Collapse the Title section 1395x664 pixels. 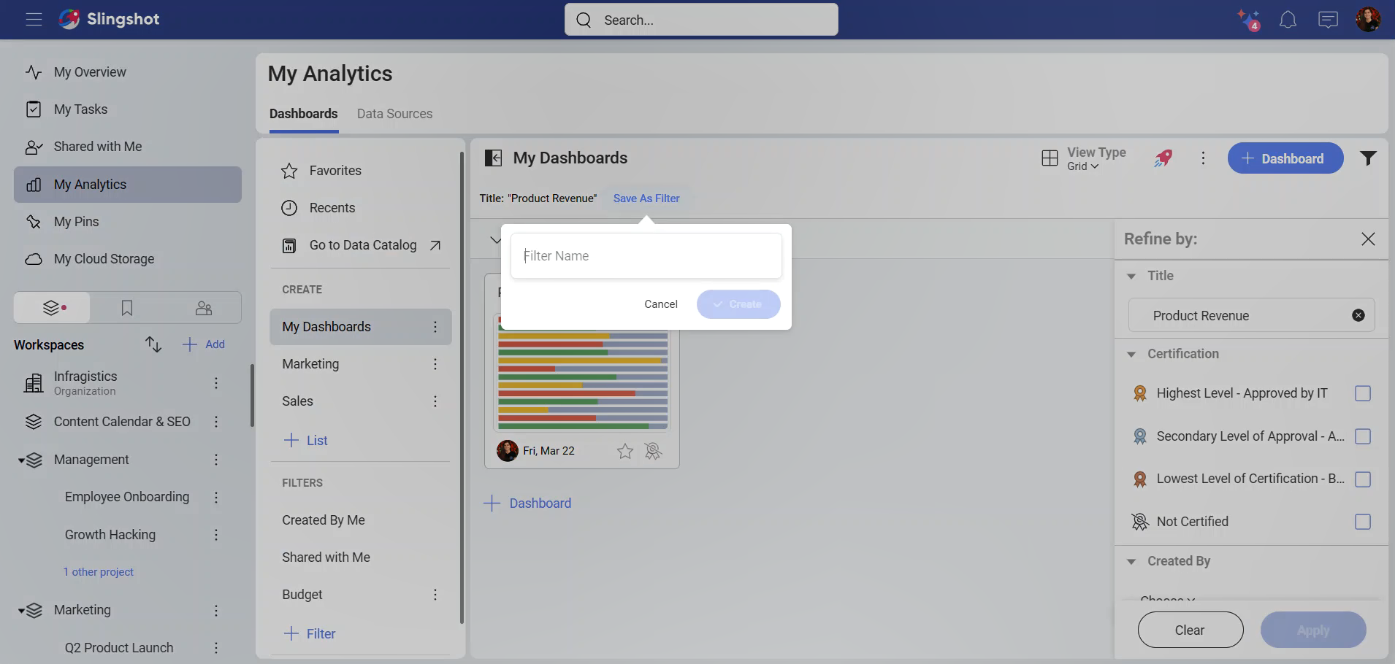[1131, 276]
